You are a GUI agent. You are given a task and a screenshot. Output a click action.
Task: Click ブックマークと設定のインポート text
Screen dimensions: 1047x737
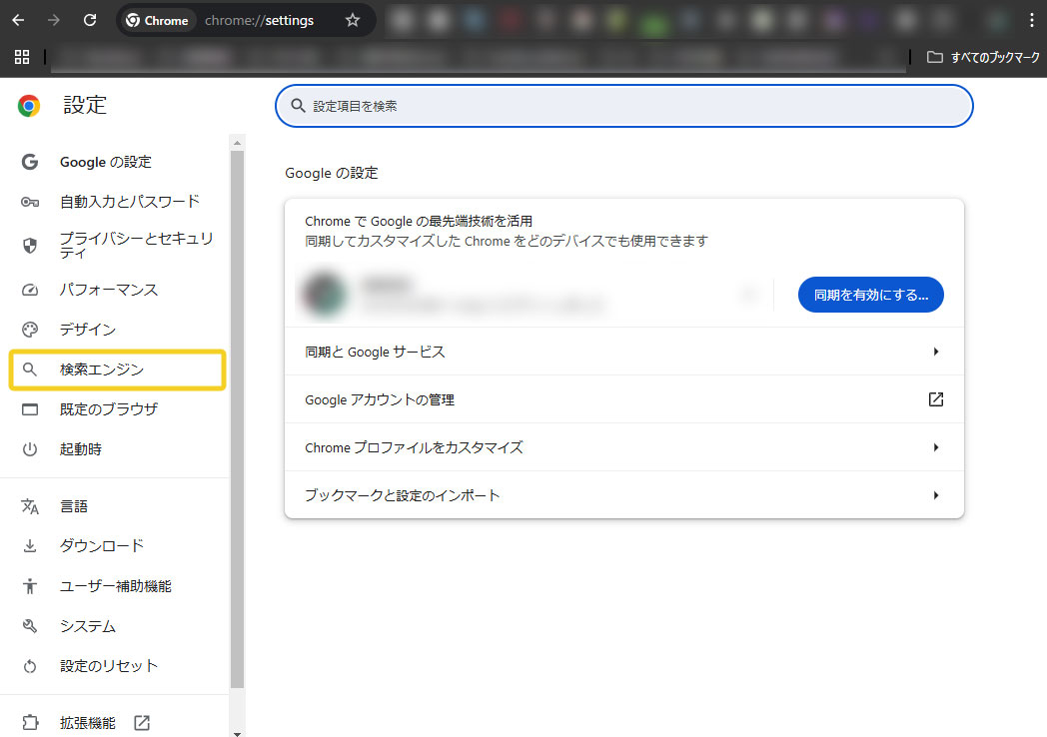pos(402,495)
